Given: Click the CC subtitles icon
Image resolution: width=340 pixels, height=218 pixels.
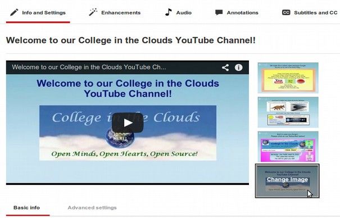Looking at the screenshot, I should point(286,12).
